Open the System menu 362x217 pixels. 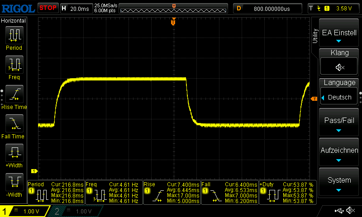[339, 182]
